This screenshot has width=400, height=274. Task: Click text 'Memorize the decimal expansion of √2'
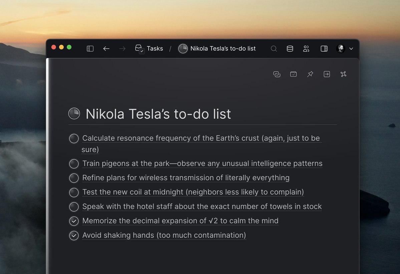point(150,221)
